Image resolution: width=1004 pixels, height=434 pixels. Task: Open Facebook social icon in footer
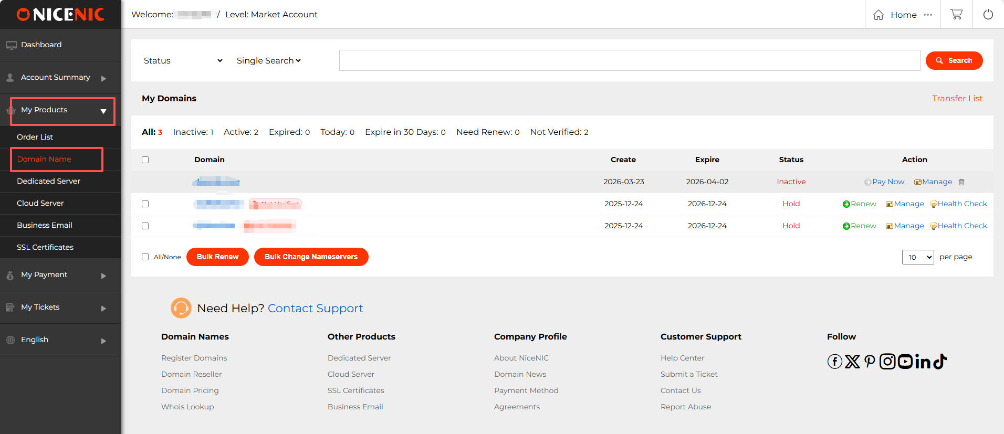tap(834, 362)
